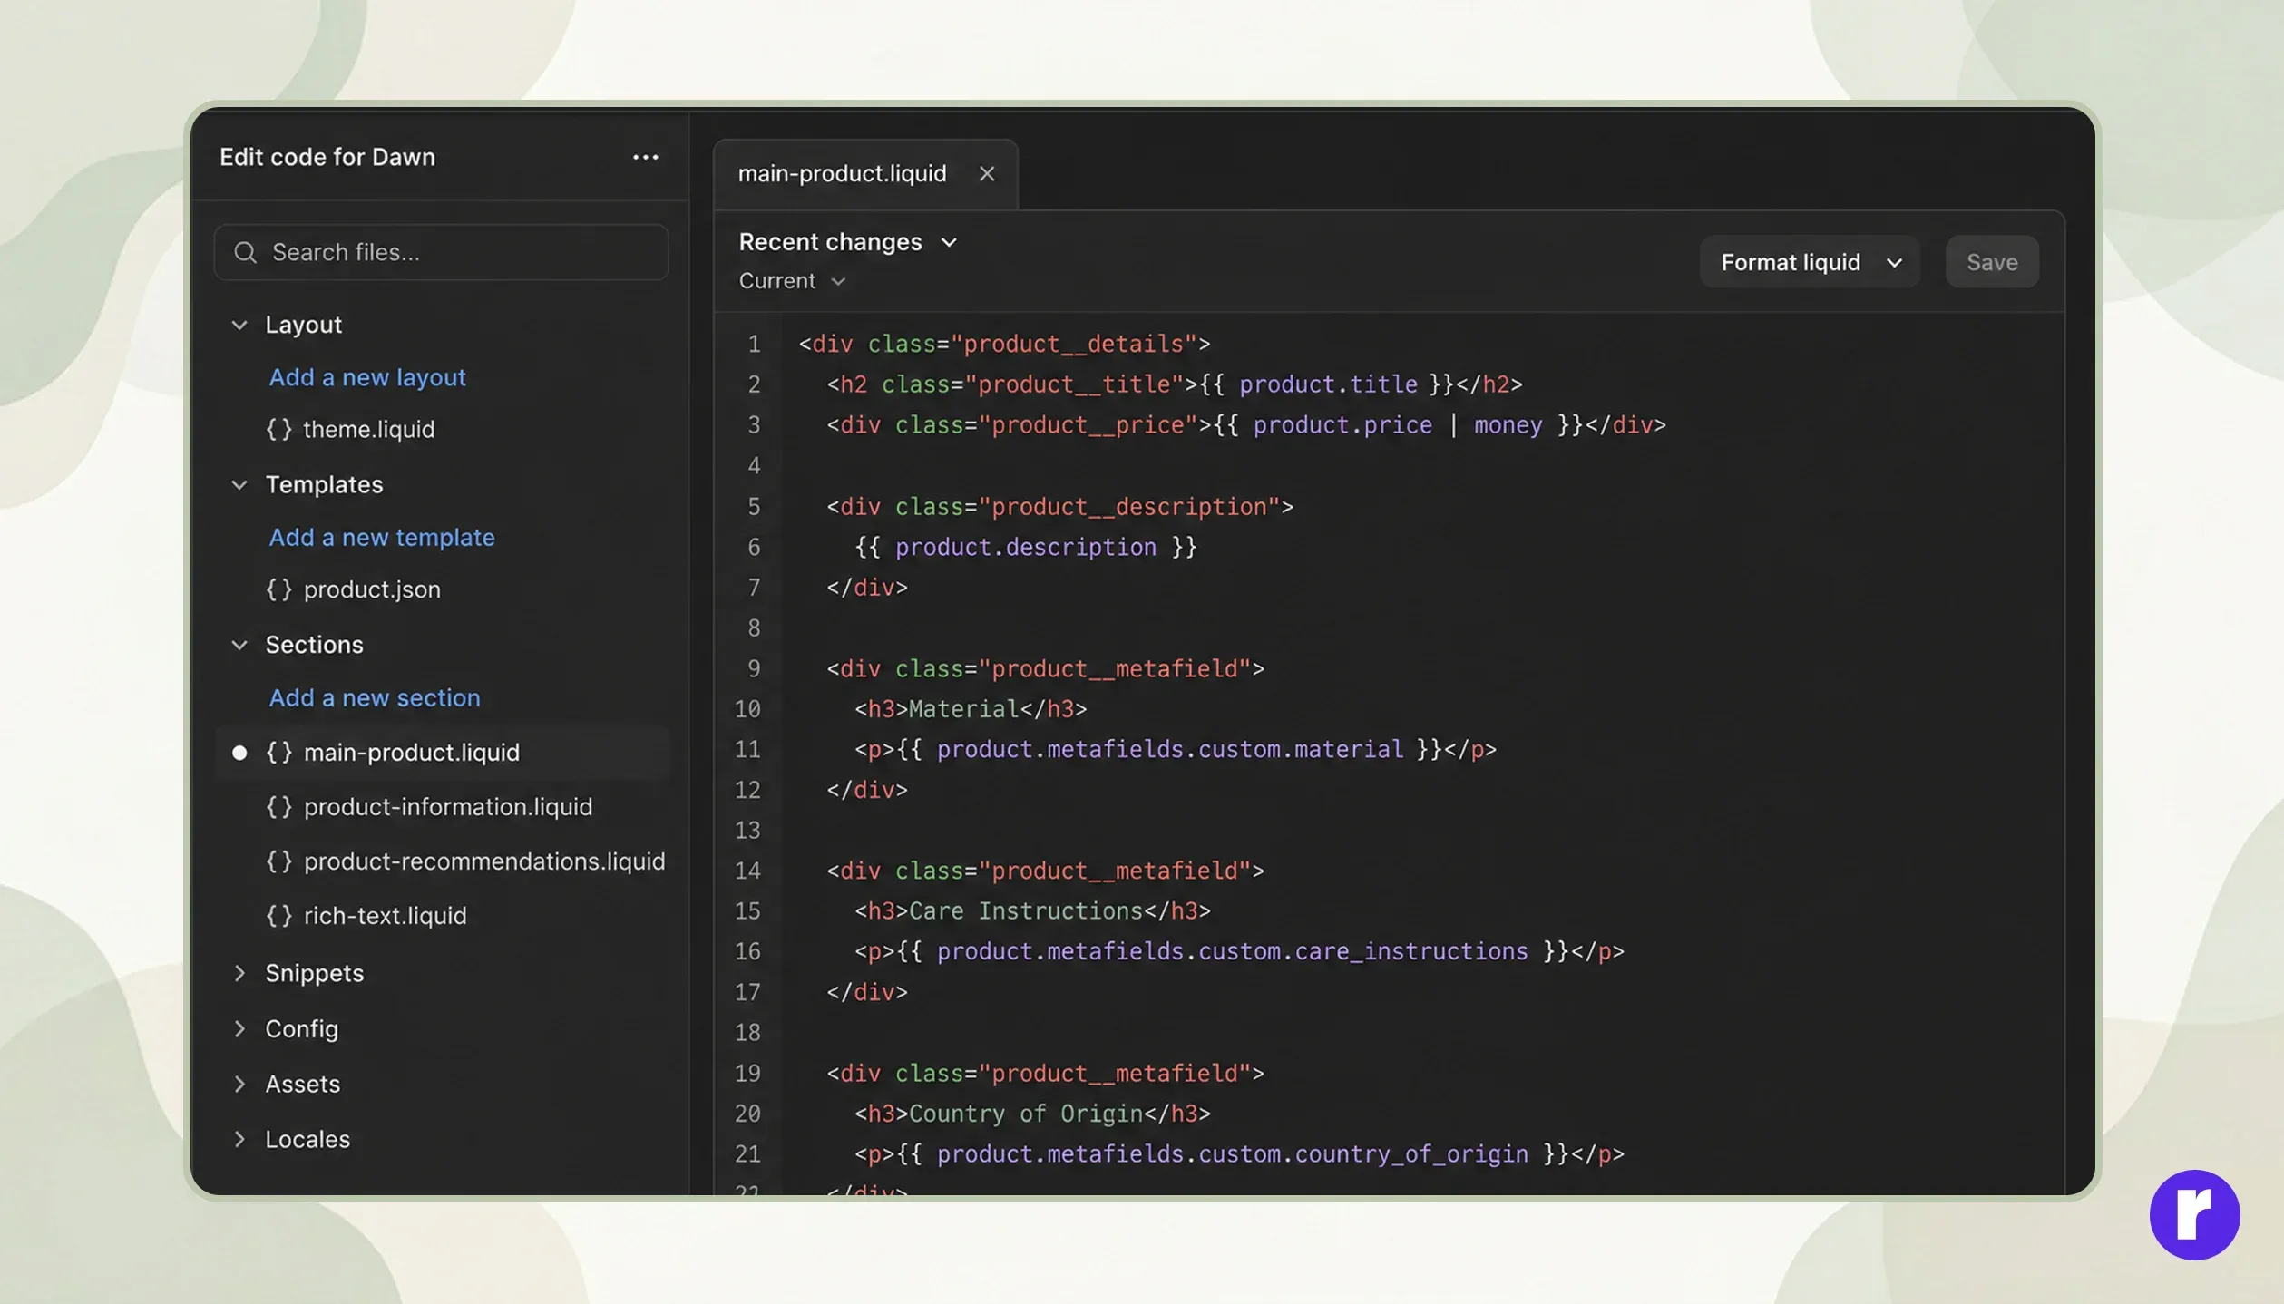Screen dimensions: 2284x1304
Task: Click the Search files input field
Action: (x=441, y=252)
